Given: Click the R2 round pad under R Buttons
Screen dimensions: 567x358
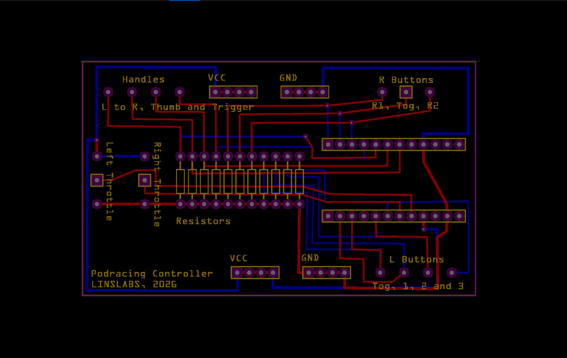Looking at the screenshot, I should pyautogui.click(x=430, y=92).
